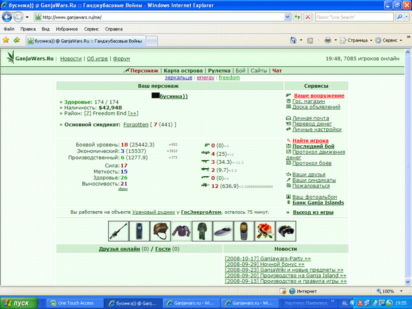
Task: Open the Рулетка navigation link
Action: pos(219,71)
